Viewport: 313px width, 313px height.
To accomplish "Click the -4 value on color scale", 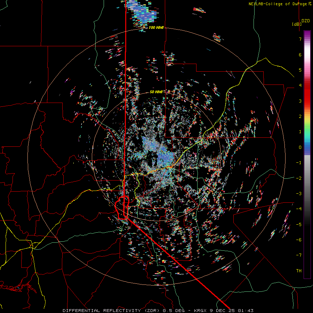I will [x=299, y=209].
